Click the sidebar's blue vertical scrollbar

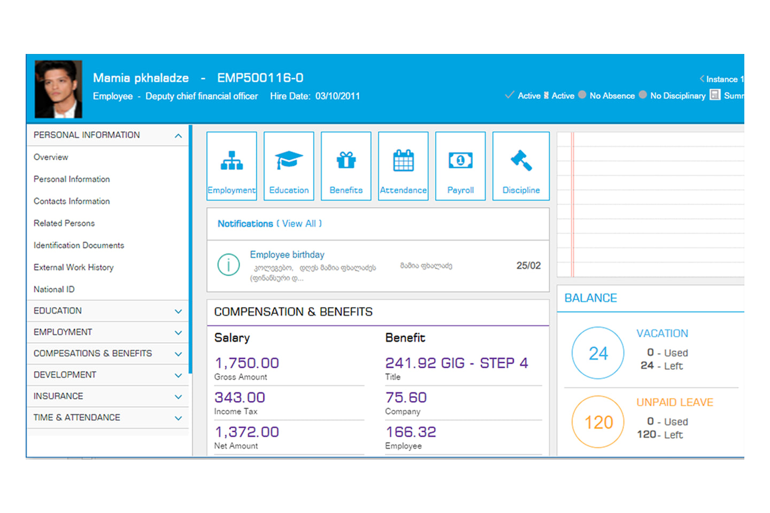click(x=190, y=248)
